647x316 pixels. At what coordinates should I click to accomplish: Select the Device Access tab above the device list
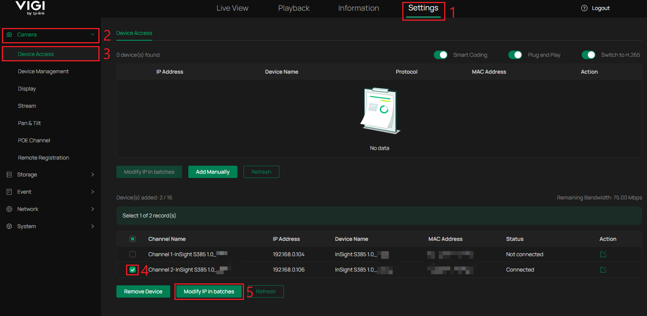coord(134,33)
